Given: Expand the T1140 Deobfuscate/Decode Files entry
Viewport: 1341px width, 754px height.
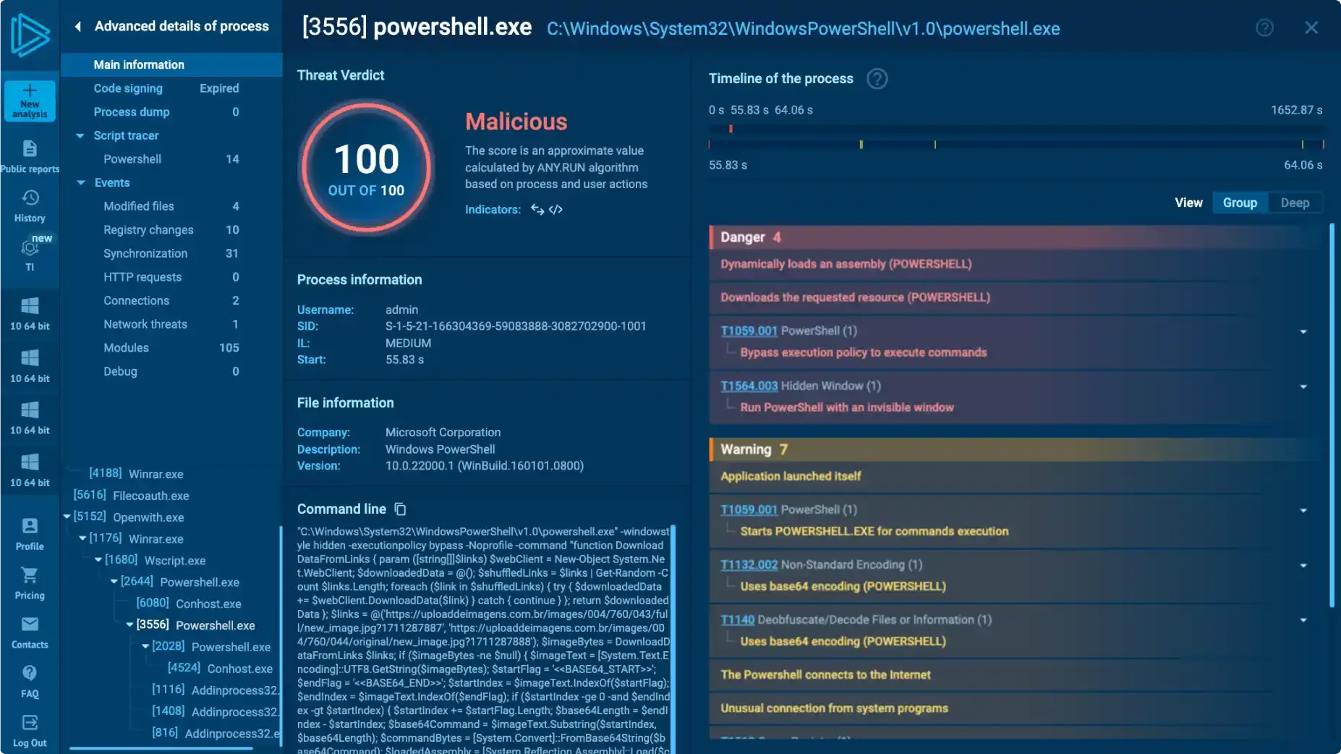Looking at the screenshot, I should tap(1303, 621).
